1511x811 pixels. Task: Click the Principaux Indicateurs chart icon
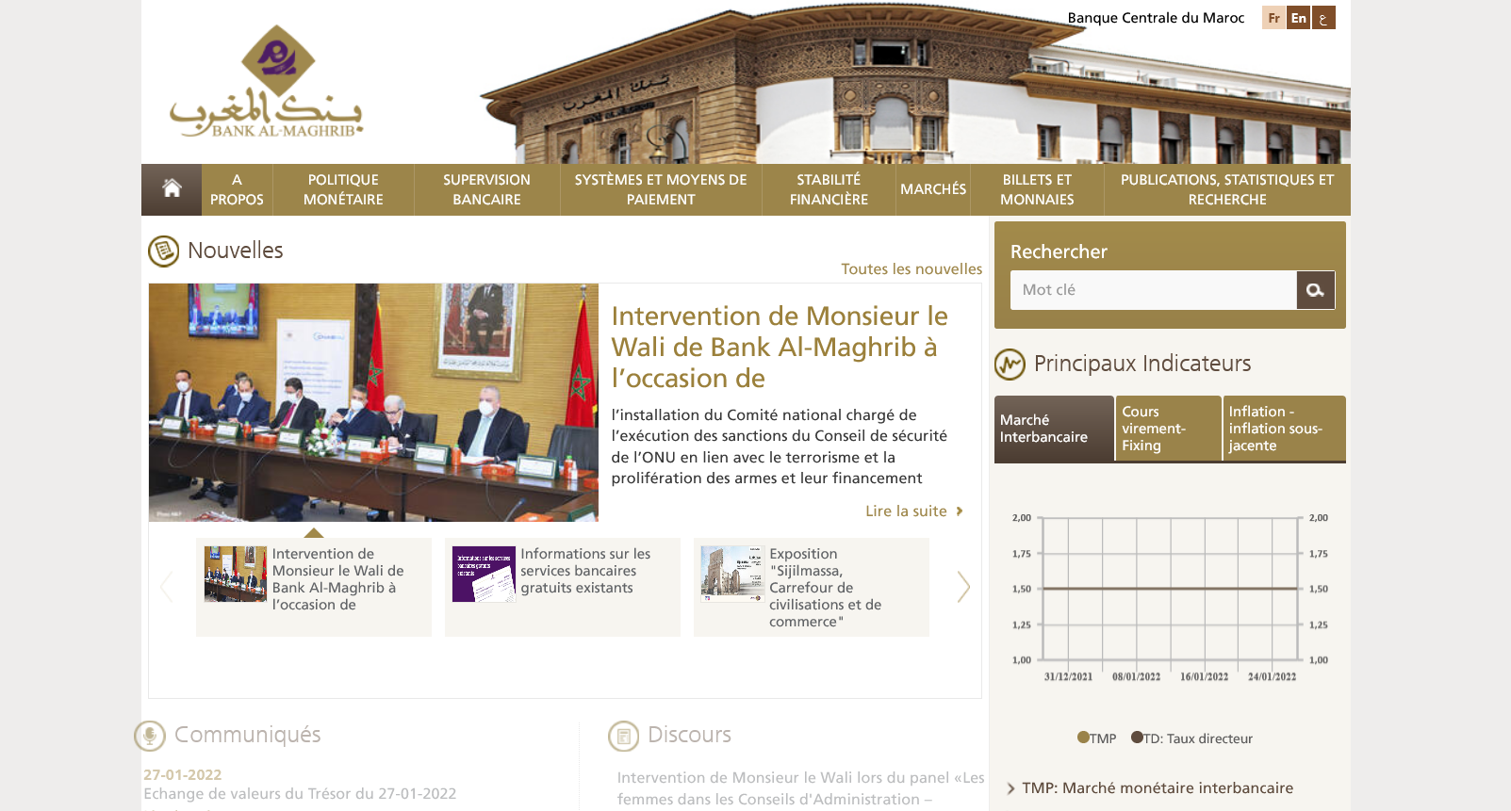pyautogui.click(x=1010, y=364)
